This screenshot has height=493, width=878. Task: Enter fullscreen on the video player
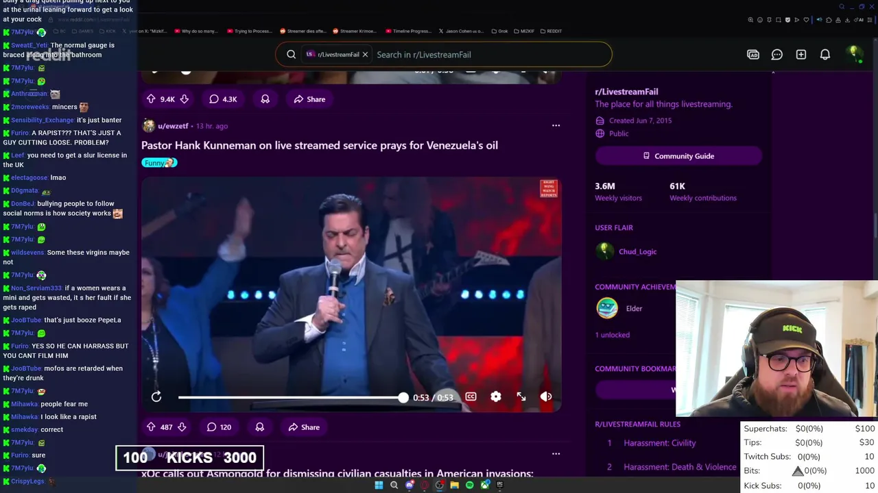(x=521, y=396)
